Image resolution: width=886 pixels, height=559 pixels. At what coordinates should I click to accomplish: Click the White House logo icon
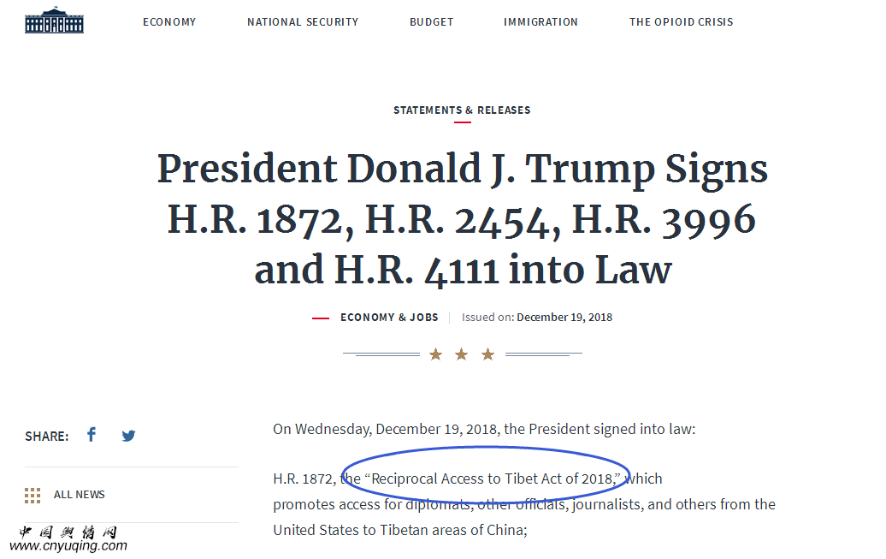point(54,21)
